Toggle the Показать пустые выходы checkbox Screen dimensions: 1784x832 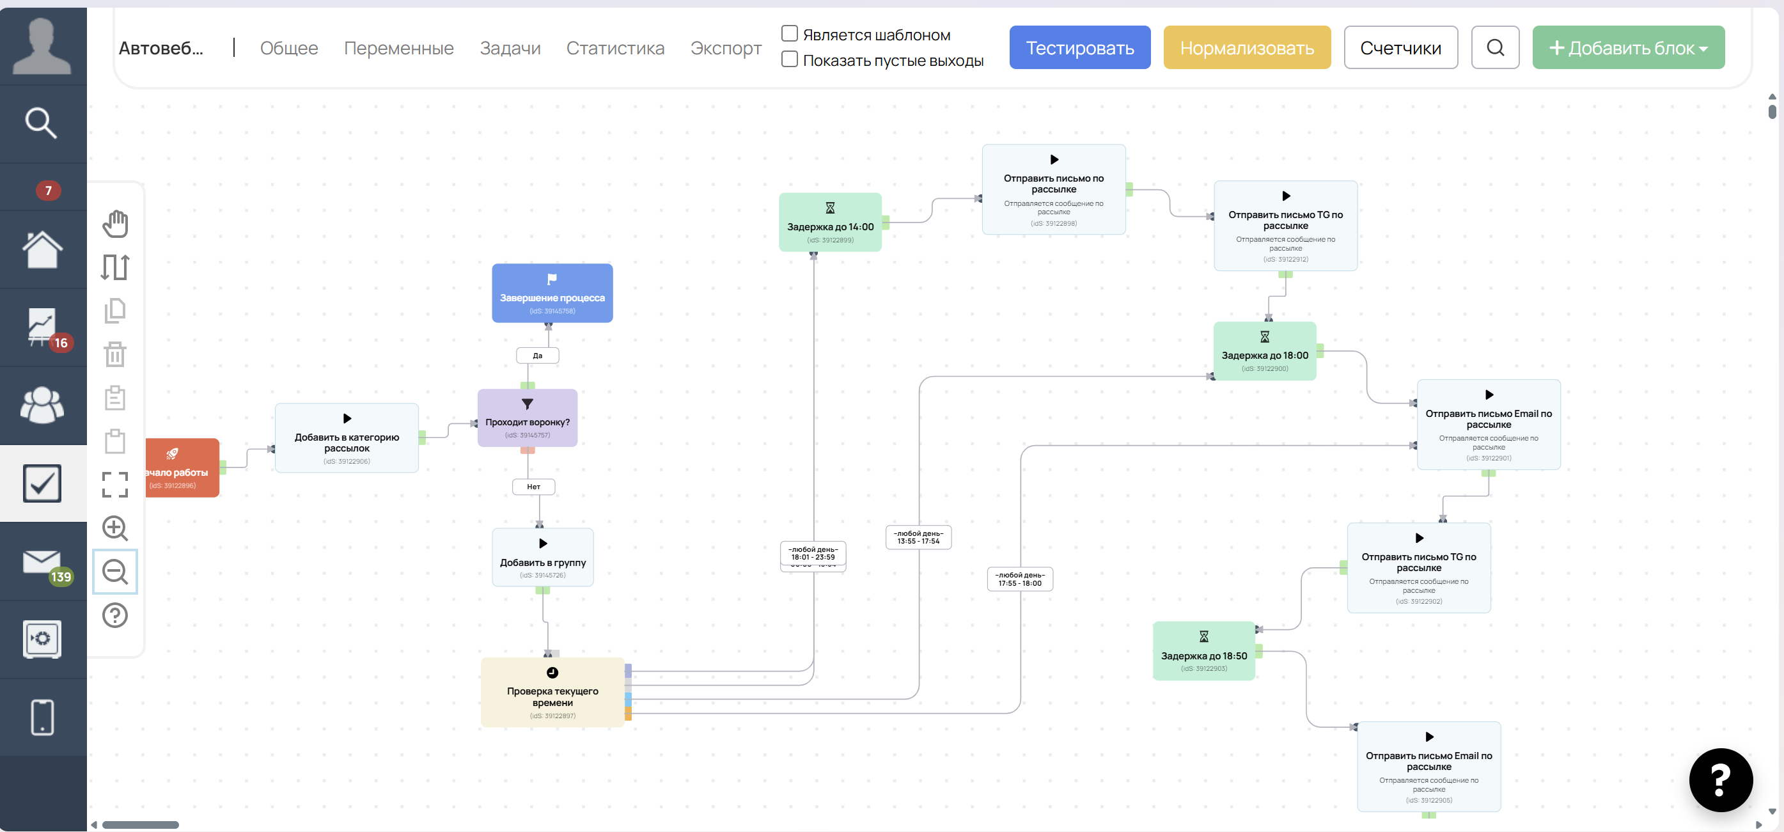(790, 59)
